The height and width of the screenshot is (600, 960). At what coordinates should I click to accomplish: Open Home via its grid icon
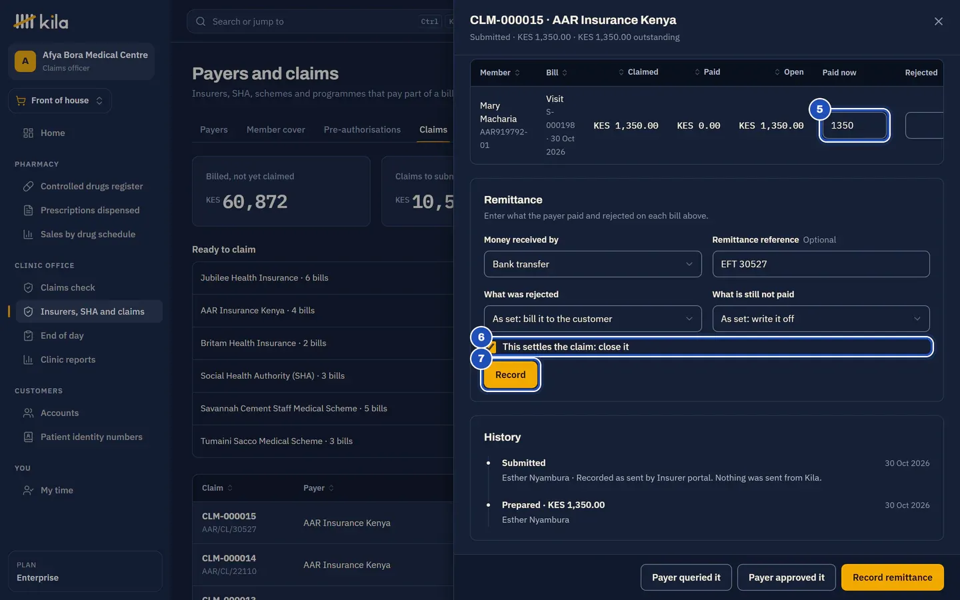pos(28,133)
